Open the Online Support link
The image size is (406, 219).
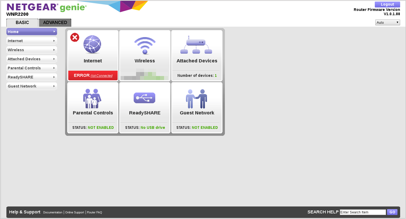pos(75,212)
